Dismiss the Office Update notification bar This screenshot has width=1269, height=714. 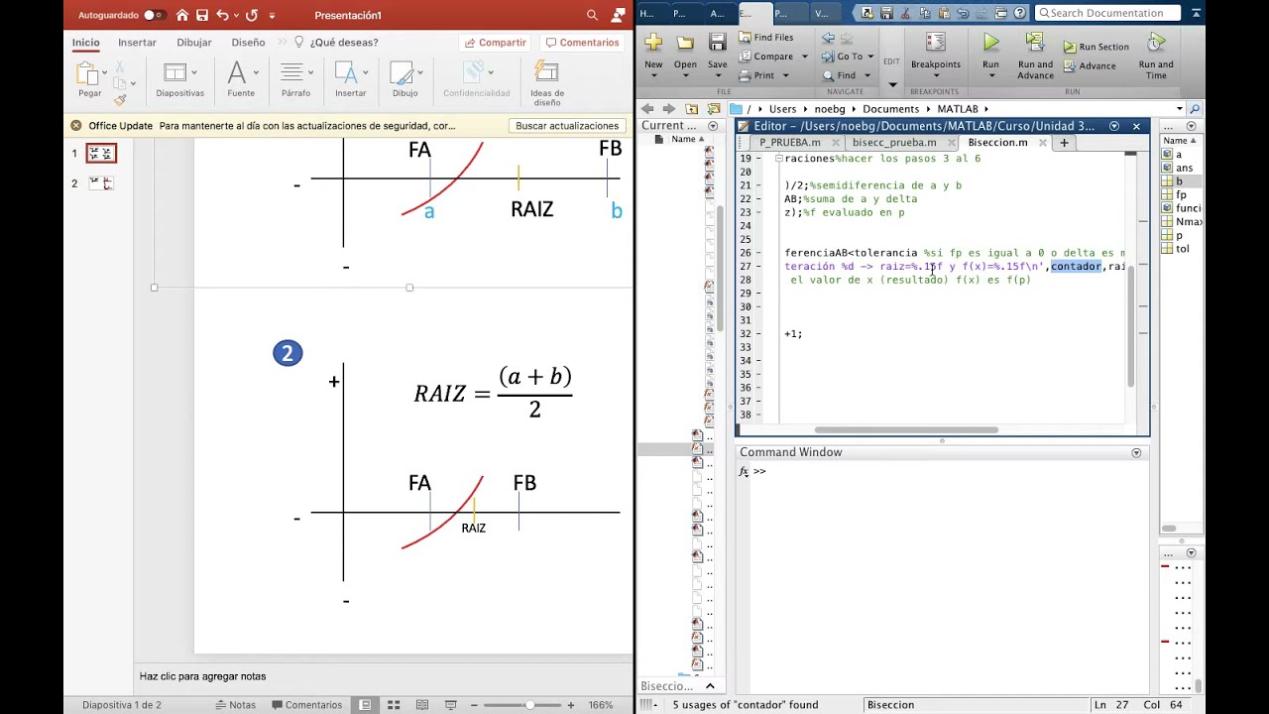tap(76, 126)
